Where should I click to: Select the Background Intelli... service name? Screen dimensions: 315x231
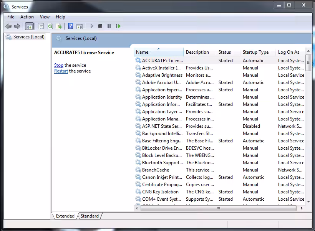162,134
